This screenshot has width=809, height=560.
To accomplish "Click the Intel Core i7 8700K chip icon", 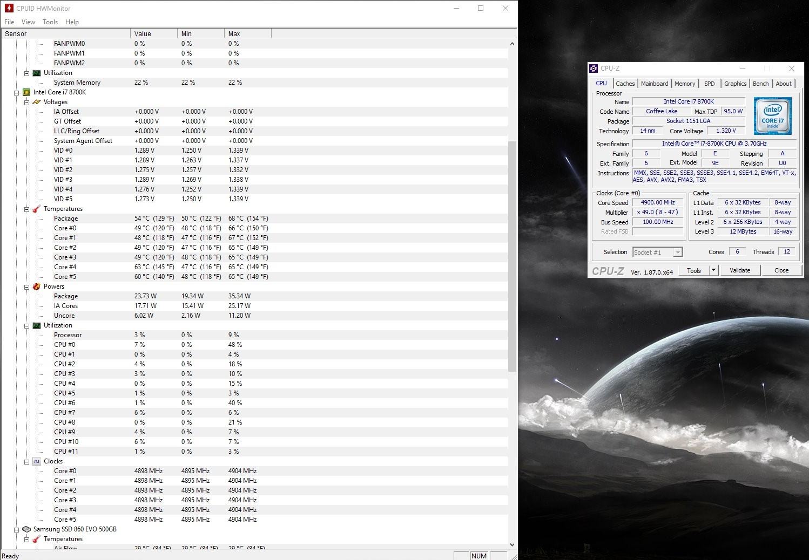I will pyautogui.click(x=26, y=92).
